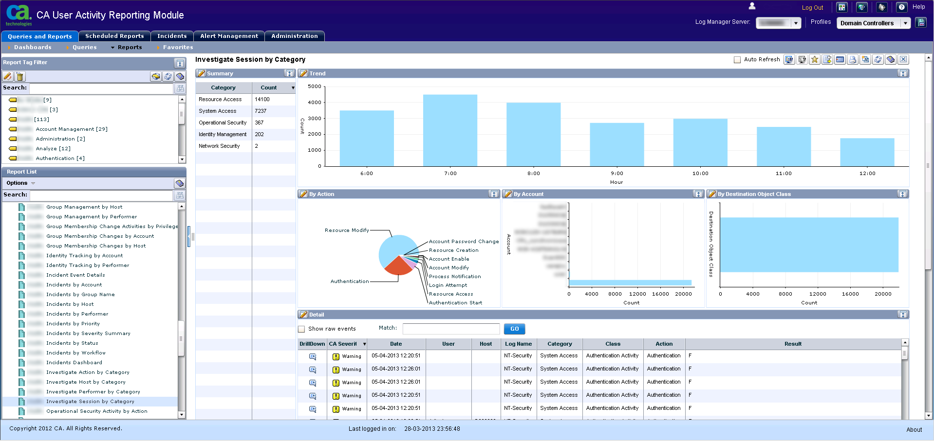Click the star favorite icon in report toolbar
Viewport: 934px width, 441px height.
(815, 60)
